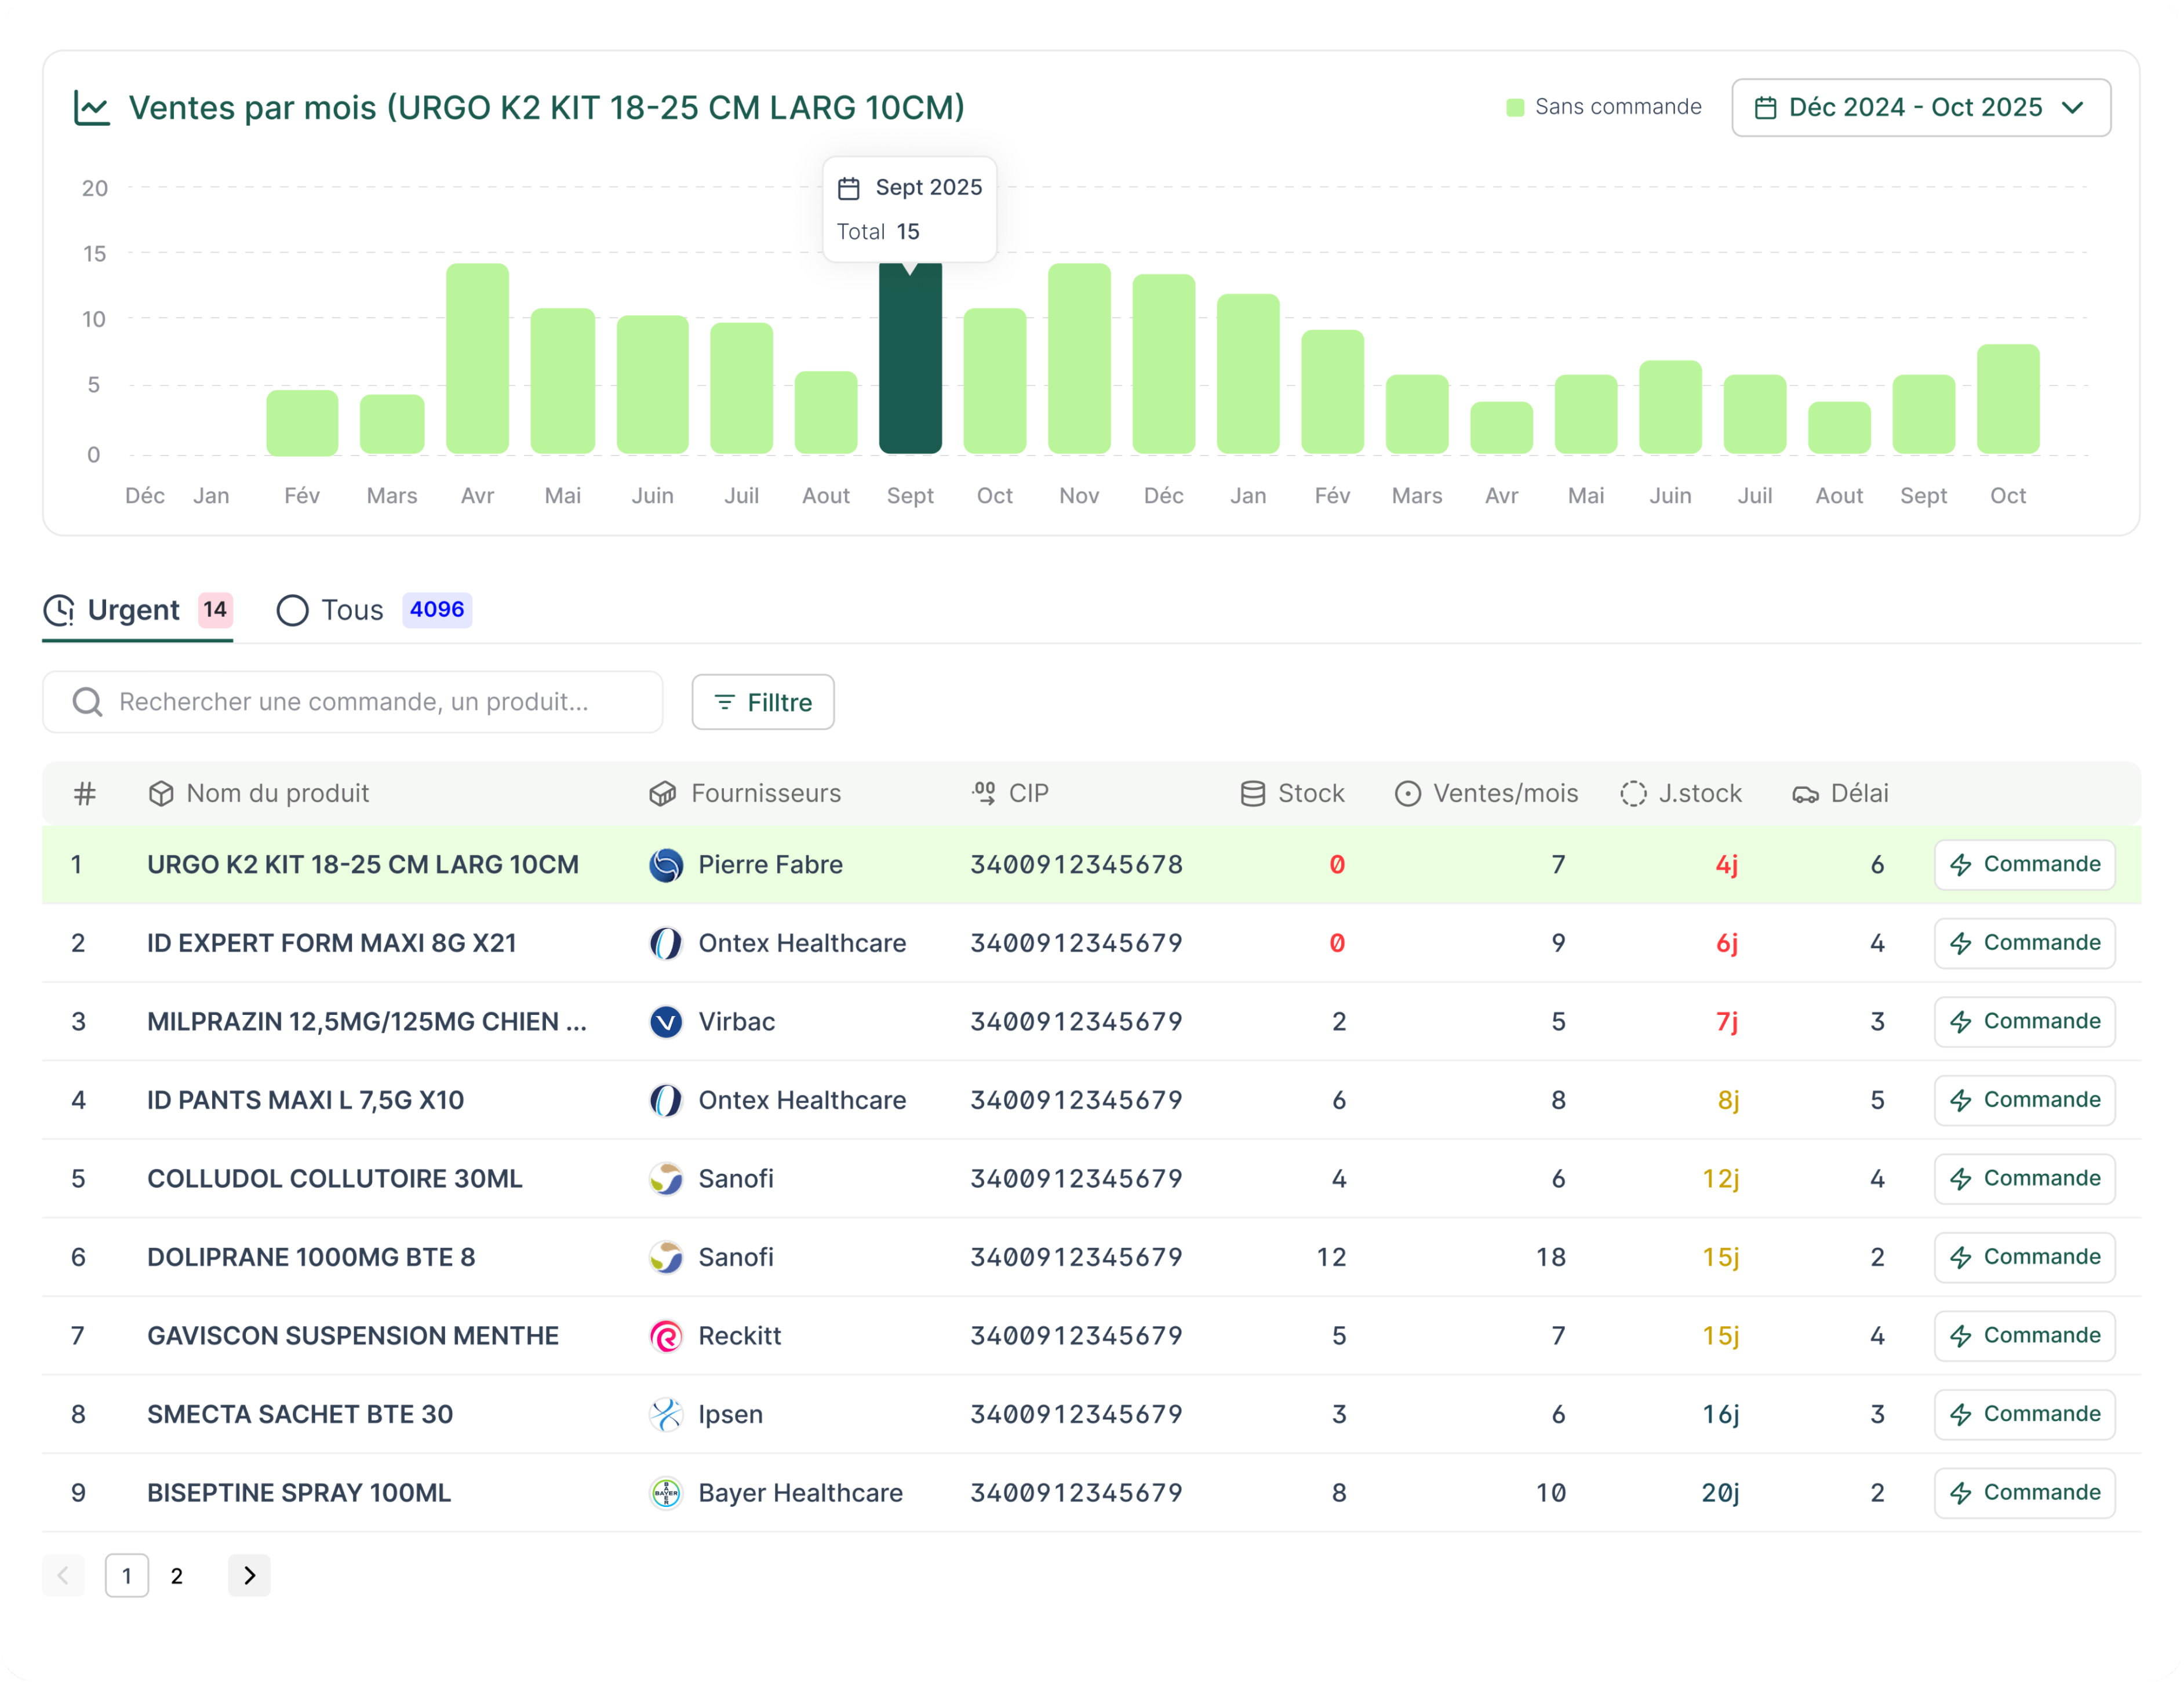Click the Stock column database icon

1252,794
